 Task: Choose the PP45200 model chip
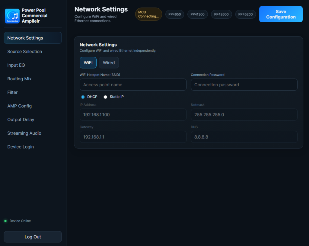[x=245, y=14]
